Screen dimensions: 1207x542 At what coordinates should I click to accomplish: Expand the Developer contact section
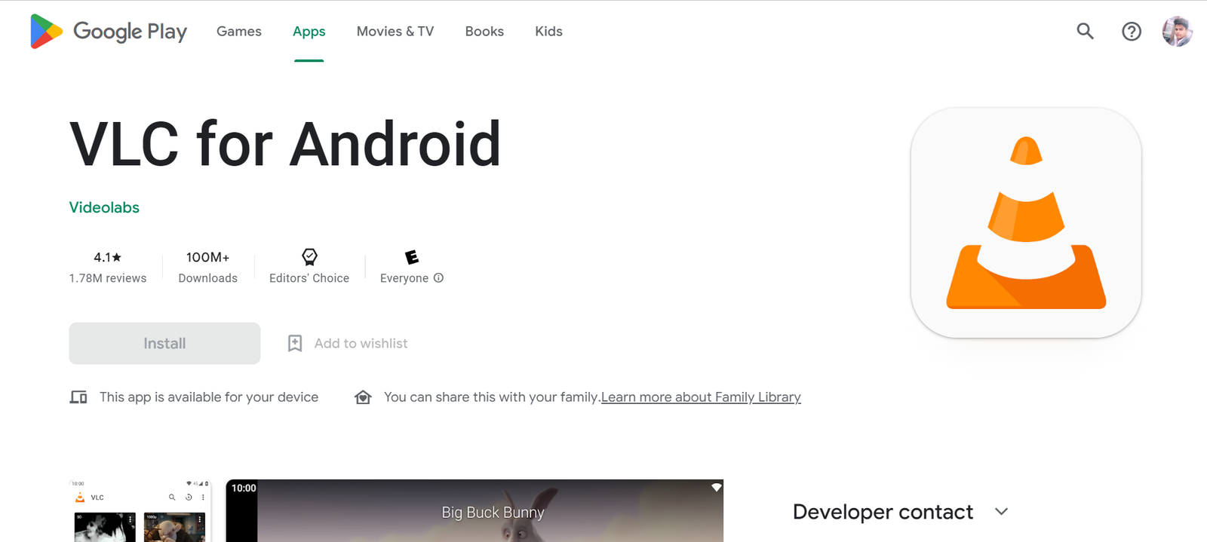click(901, 512)
